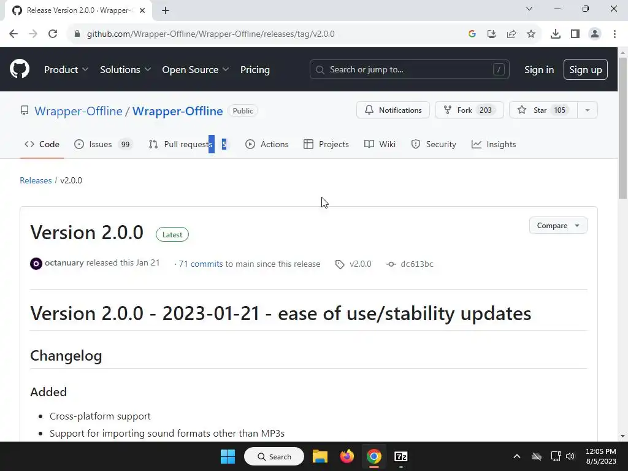The width and height of the screenshot is (628, 471).
Task: Open Chrome downloads icon
Action: tap(556, 34)
